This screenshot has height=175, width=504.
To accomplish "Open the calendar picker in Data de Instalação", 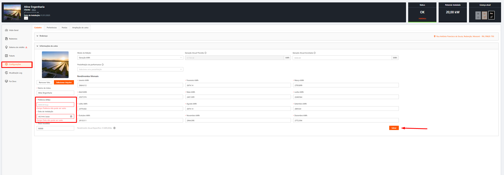I will [71, 116].
